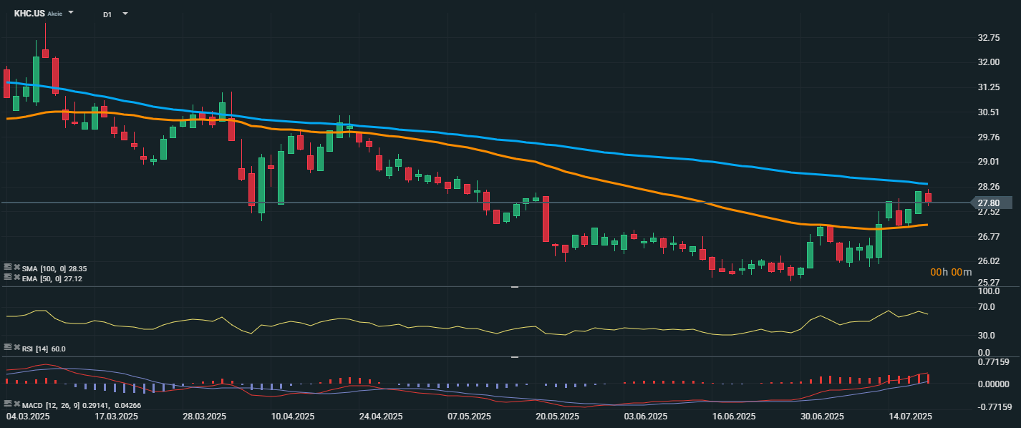This screenshot has height=428, width=1021.
Task: Click the RSI panel resize handle
Action: point(514,287)
